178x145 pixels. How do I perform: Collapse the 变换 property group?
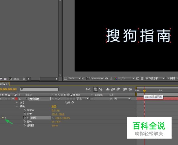click(17, 106)
